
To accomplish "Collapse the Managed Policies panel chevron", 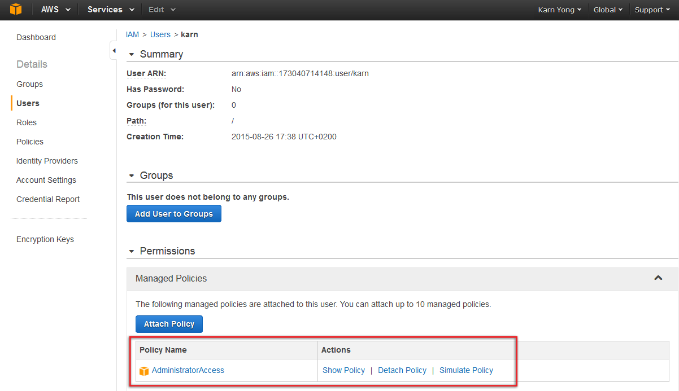I will 658,278.
